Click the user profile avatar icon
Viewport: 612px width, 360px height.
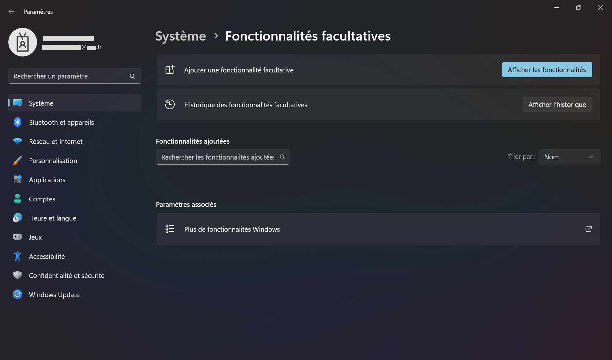coord(23,42)
